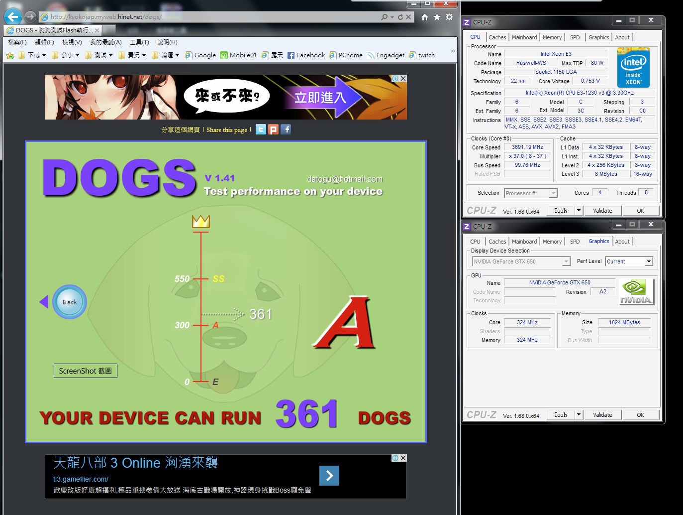Open the Display Device Selection dropdown
Screen dimensions: 683x515
click(566, 261)
